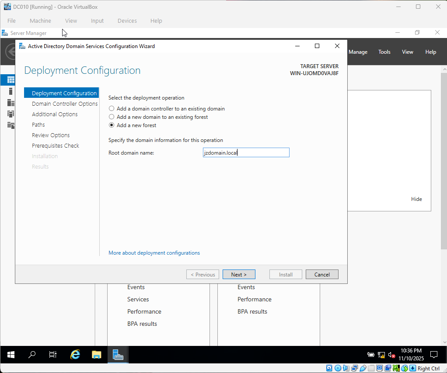Open 'More about deployment configurations' link
Viewport: 447px width, 373px height.
[x=154, y=252]
